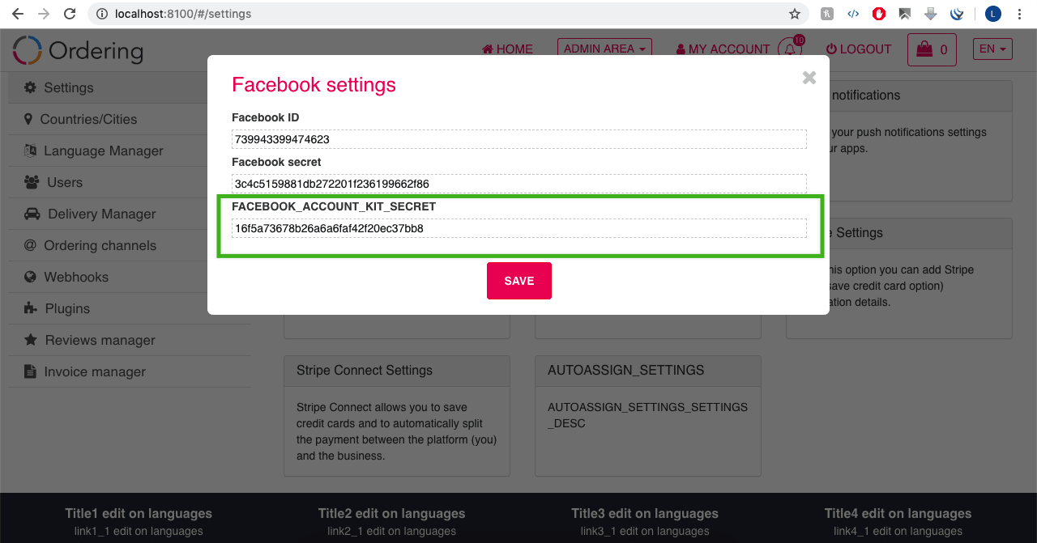Image resolution: width=1037 pixels, height=543 pixels.
Task: Click LOGOUT in the top navigation
Action: 859,49
